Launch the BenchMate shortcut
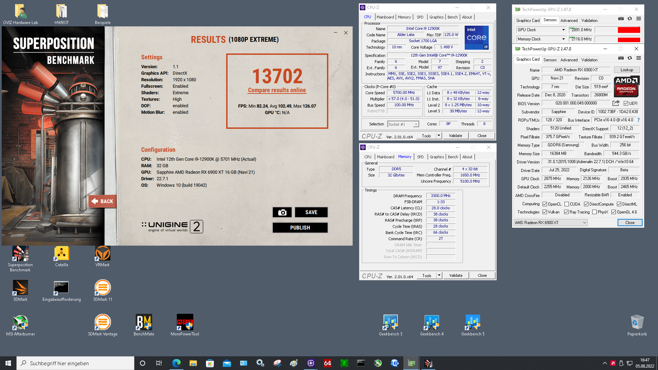658x370 pixels. [144, 325]
